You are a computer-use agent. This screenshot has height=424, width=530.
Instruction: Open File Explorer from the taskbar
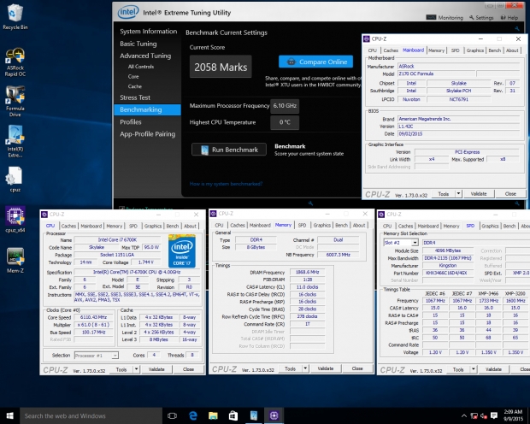tap(213, 415)
